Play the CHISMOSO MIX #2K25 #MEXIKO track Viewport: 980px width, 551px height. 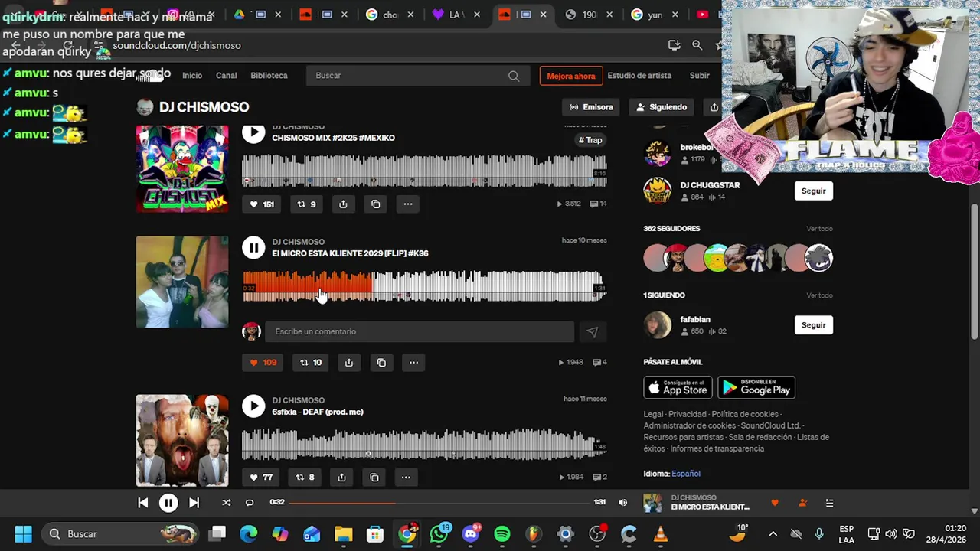click(253, 132)
